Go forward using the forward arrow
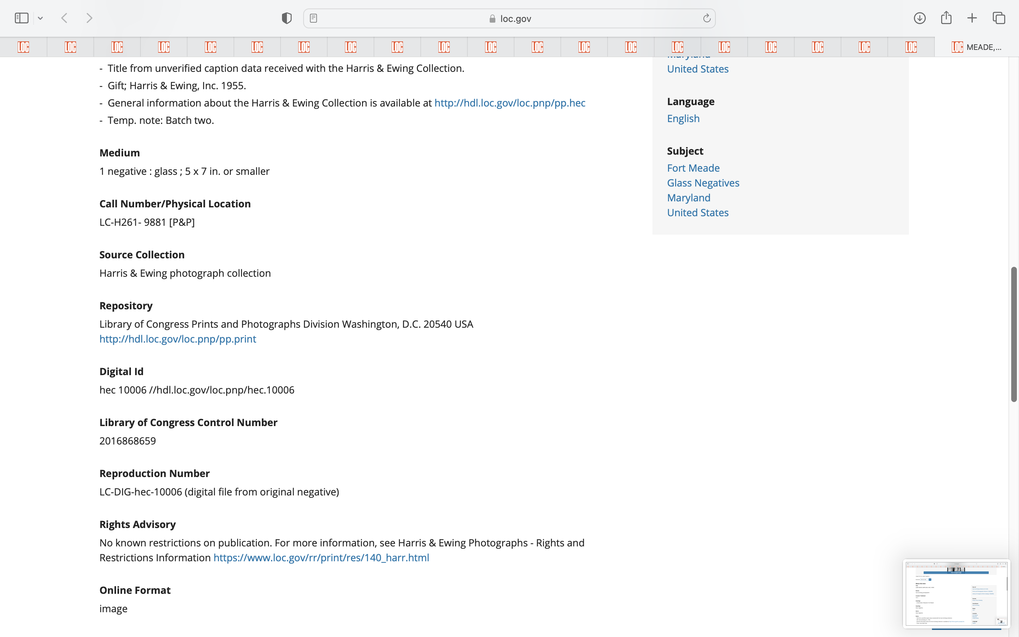1019x637 pixels. pyautogui.click(x=89, y=18)
